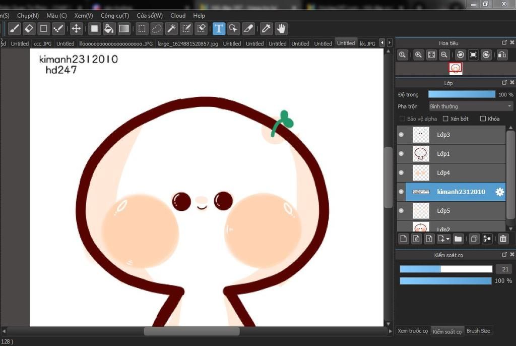Switch to the Xem trước cọ tab
Screen dimensions: 516x346
click(x=413, y=331)
